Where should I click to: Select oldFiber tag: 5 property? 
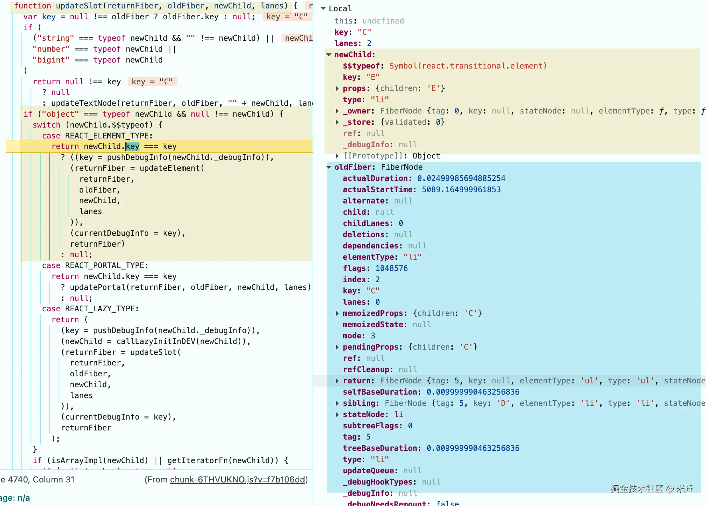pyautogui.click(x=357, y=437)
